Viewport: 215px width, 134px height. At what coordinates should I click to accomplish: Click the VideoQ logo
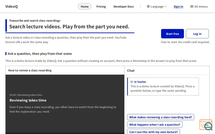click(12, 6)
